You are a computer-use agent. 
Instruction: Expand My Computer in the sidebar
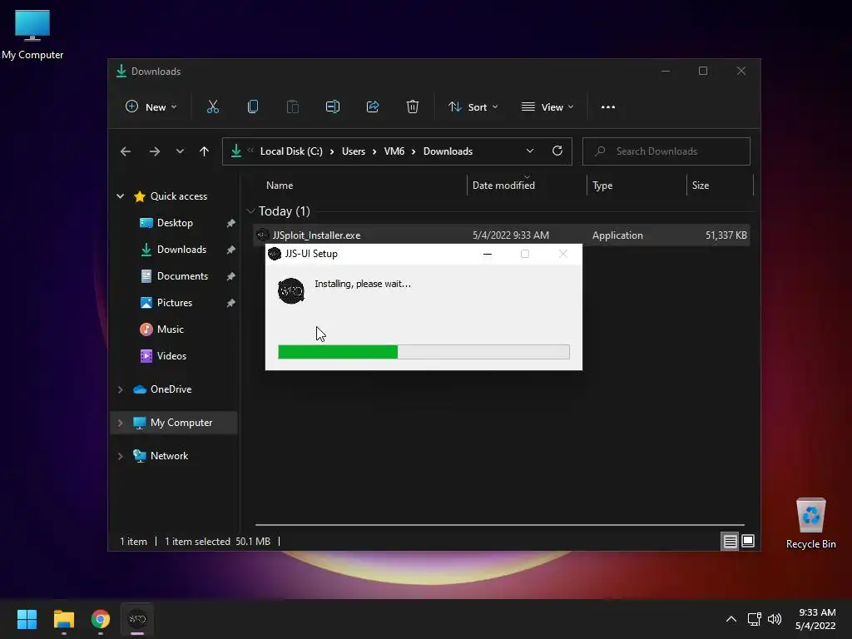coord(120,423)
